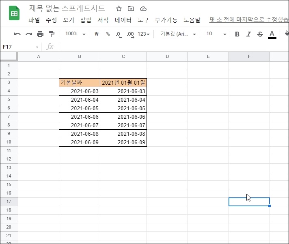Check cloud save status icon

pos(143,9)
